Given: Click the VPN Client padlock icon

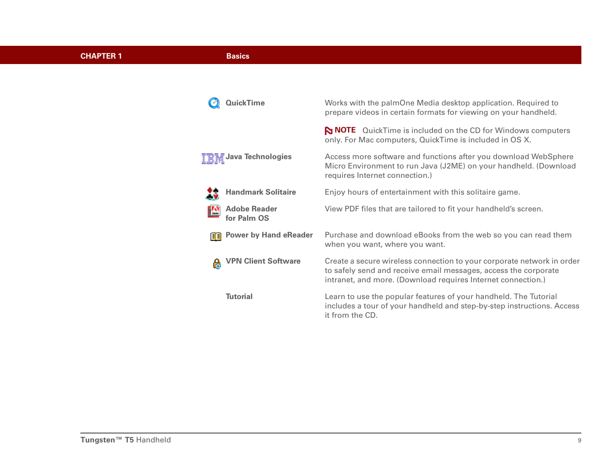Looking at the screenshot, I should tap(217, 264).
